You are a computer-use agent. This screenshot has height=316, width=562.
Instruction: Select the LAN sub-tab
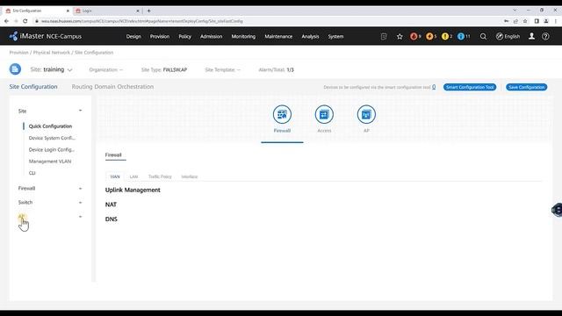(133, 176)
